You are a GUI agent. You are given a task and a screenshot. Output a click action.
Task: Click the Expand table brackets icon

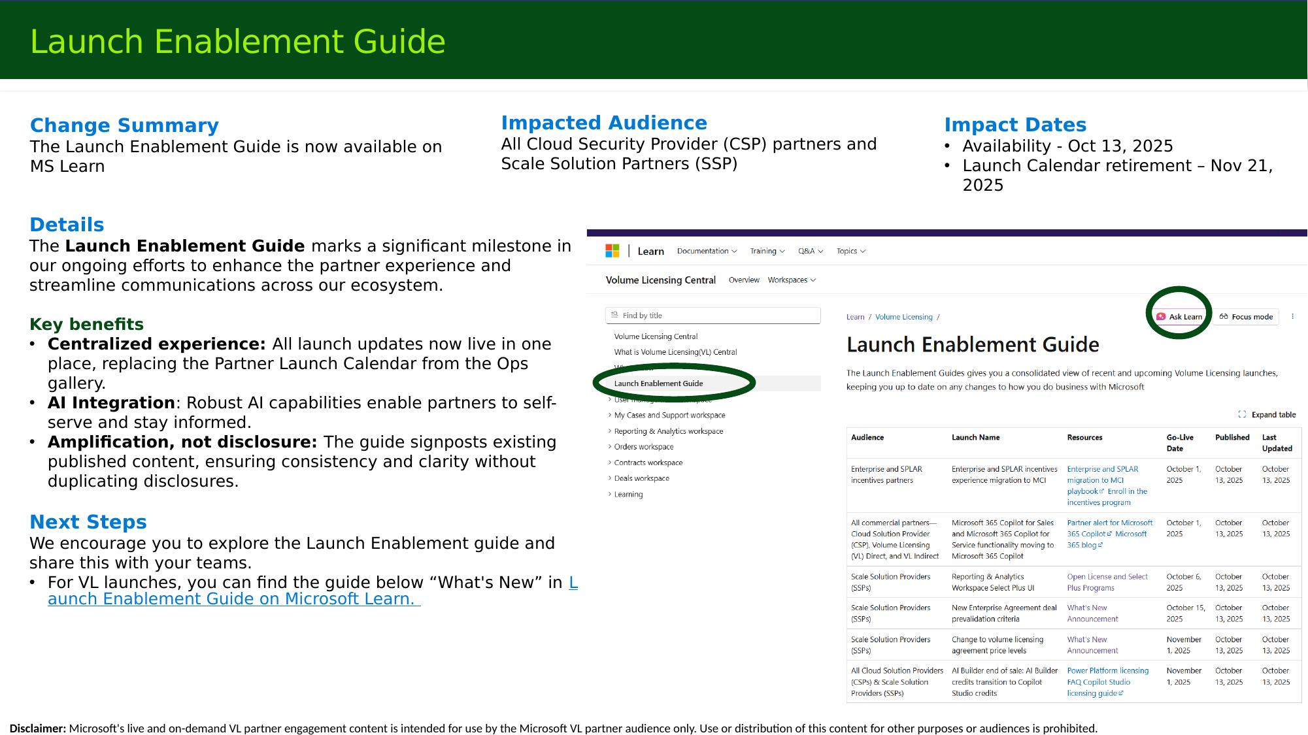(x=1242, y=414)
